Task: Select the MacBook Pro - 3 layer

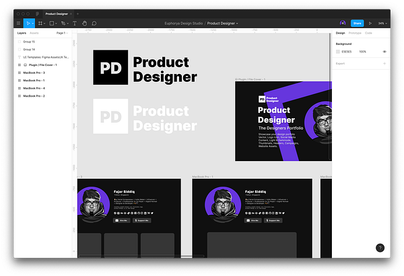Action: [x=43, y=73]
